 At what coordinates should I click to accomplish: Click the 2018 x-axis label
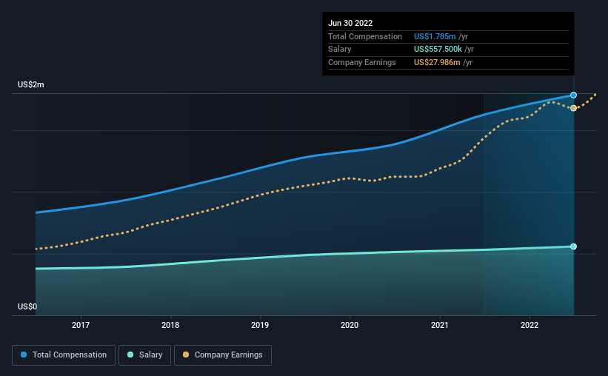click(x=170, y=325)
